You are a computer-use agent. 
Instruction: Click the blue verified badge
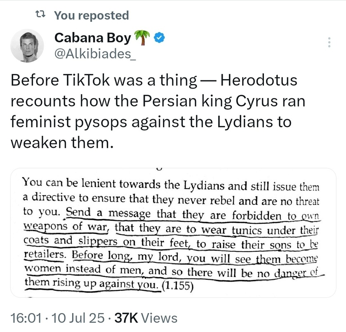click(x=160, y=38)
